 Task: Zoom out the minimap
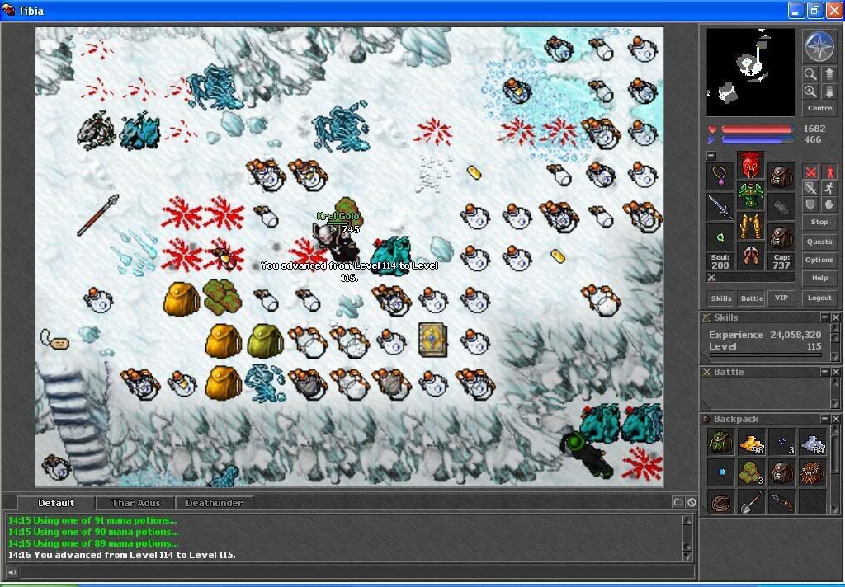click(x=810, y=73)
